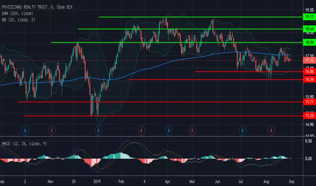Click the 30 label on time axis

pyautogui.click(x=74, y=182)
